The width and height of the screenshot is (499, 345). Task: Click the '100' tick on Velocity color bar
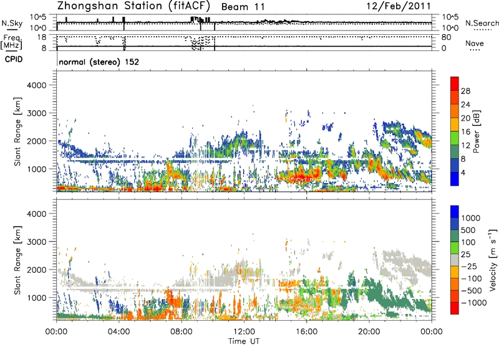coord(468,242)
